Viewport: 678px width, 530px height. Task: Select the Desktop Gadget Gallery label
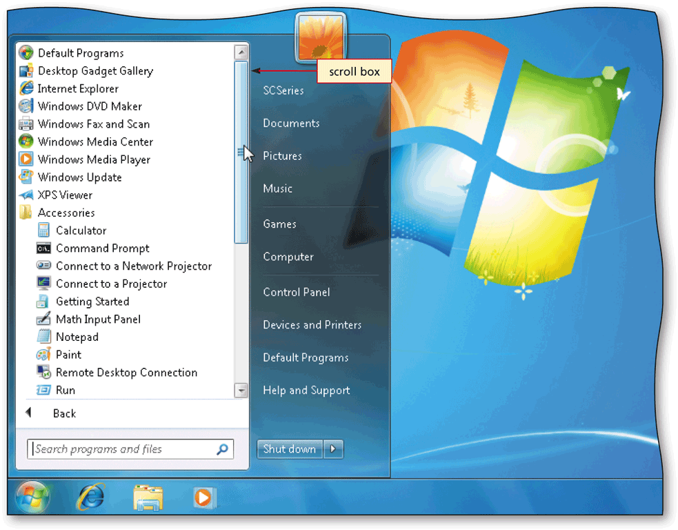point(95,71)
